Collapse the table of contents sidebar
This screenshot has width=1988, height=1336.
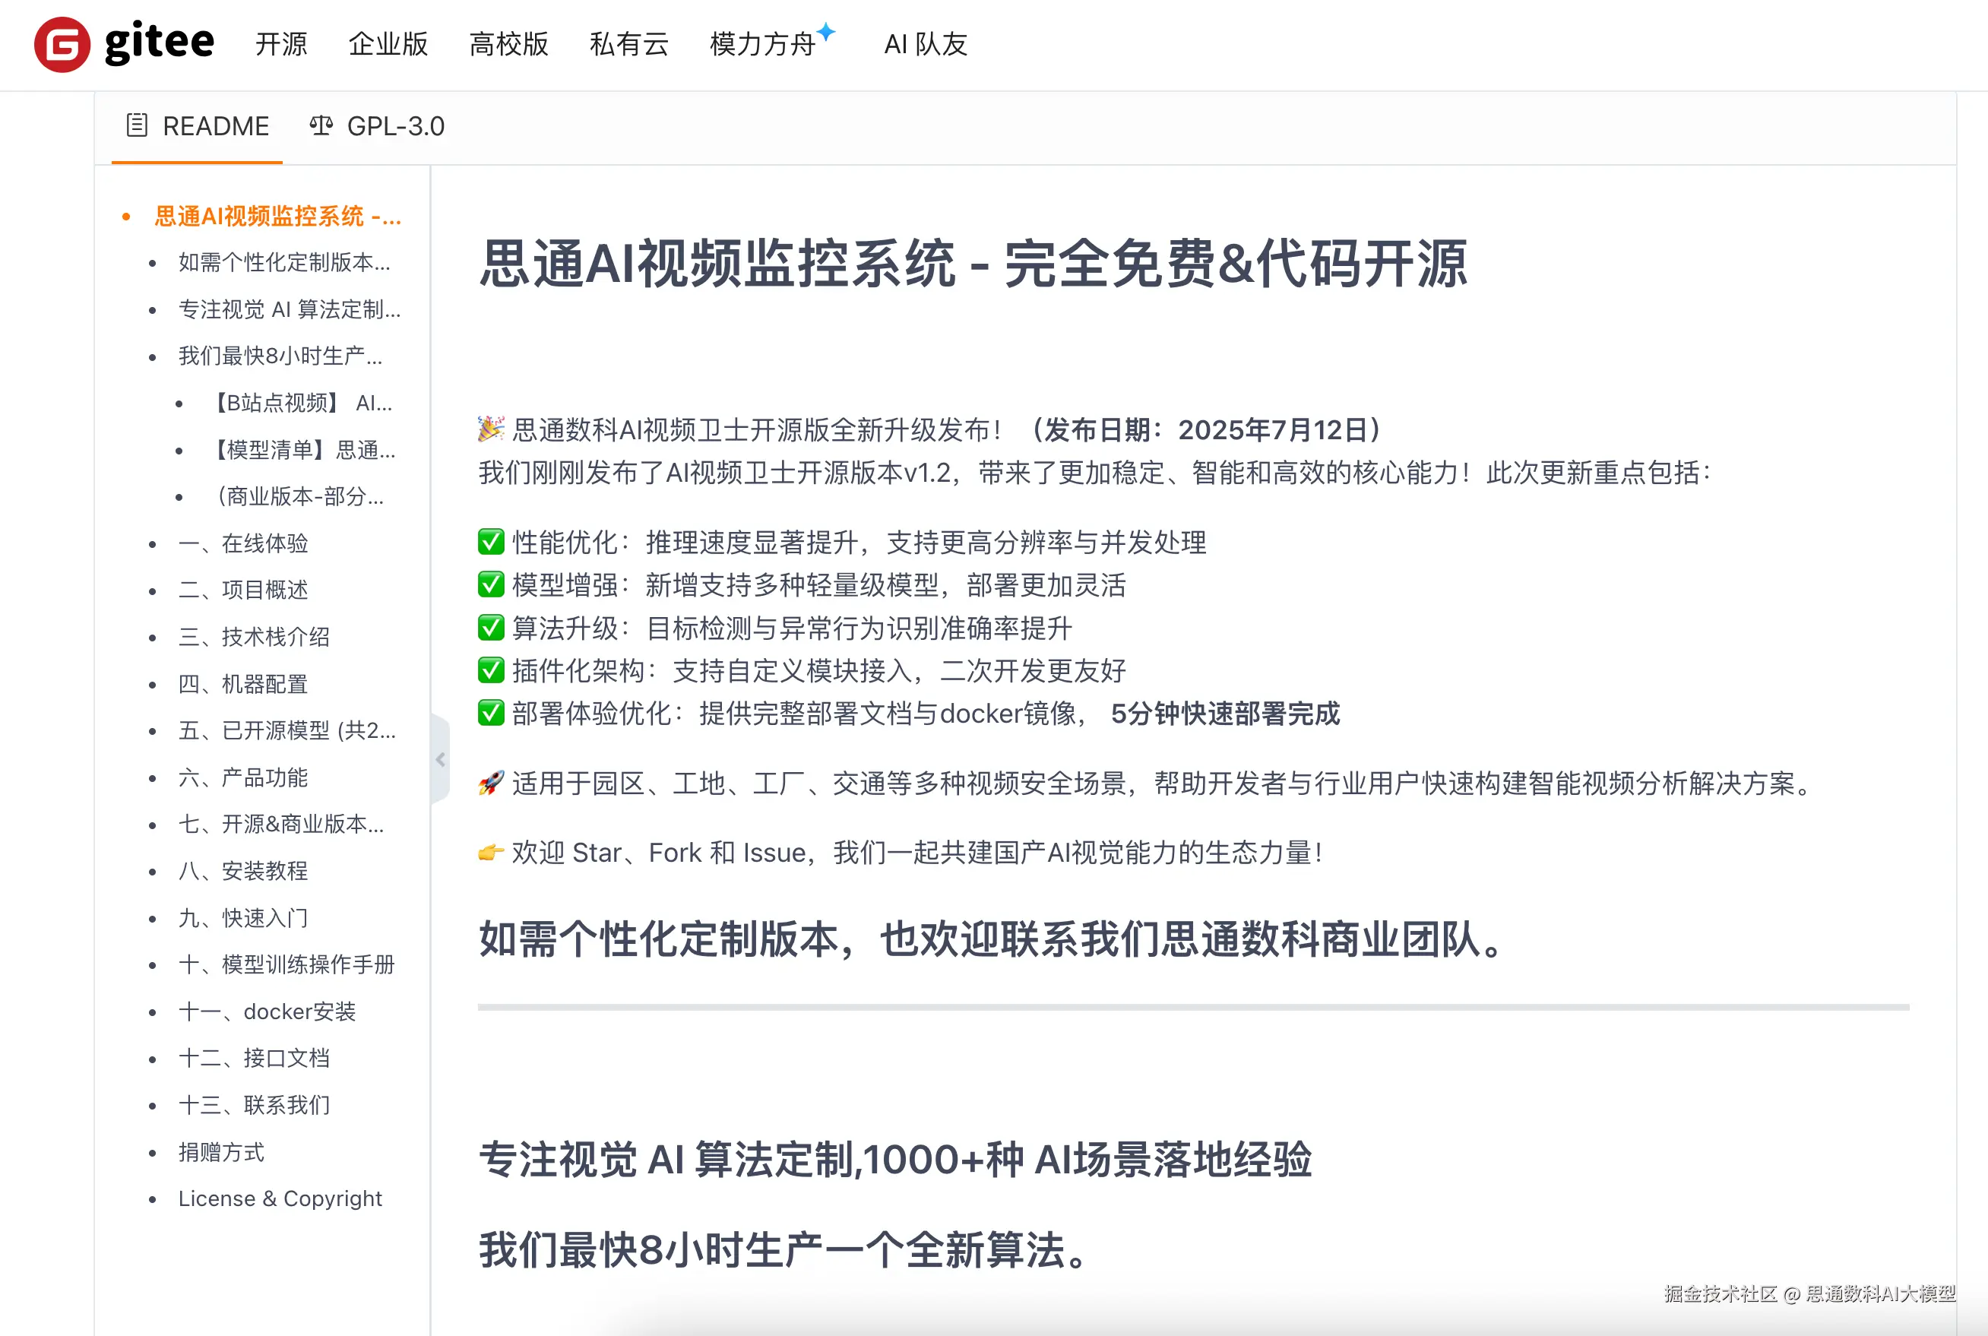[x=440, y=759]
